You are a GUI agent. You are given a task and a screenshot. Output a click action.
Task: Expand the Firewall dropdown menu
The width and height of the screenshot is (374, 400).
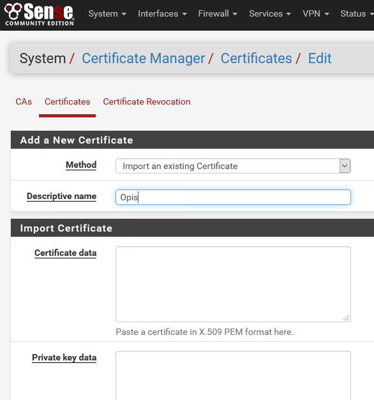[218, 14]
